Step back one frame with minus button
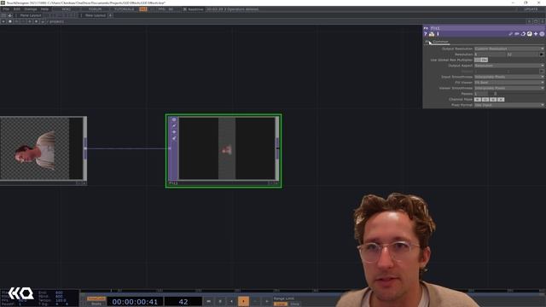The image size is (546, 307). [x=255, y=301]
